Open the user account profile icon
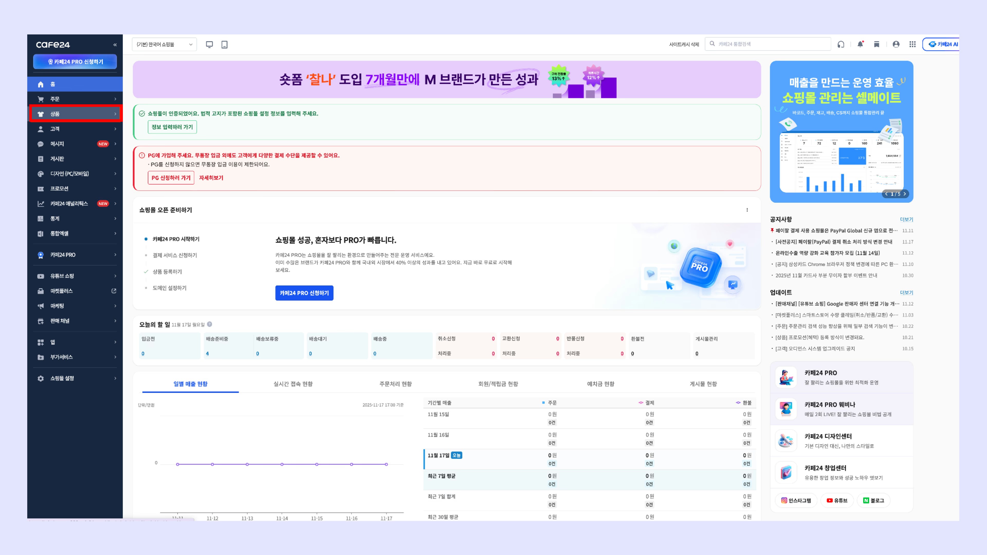This screenshot has height=555, width=987. pos(896,44)
